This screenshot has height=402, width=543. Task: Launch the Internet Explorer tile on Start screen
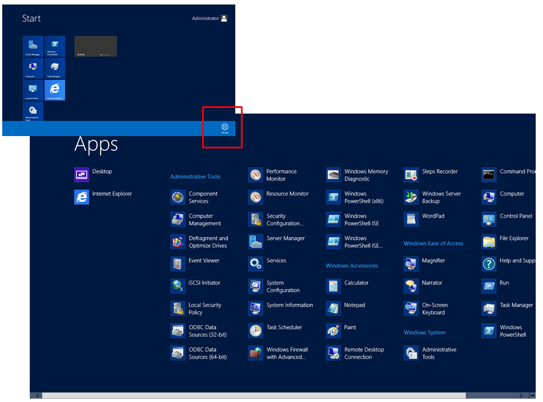tap(54, 90)
